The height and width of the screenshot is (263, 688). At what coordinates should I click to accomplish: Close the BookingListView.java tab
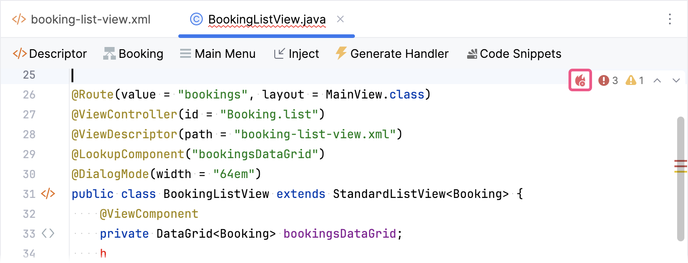pyautogui.click(x=341, y=19)
